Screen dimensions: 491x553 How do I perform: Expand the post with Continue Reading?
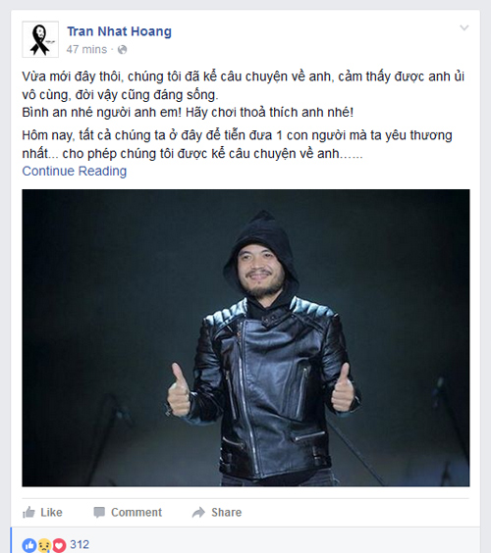(x=75, y=171)
